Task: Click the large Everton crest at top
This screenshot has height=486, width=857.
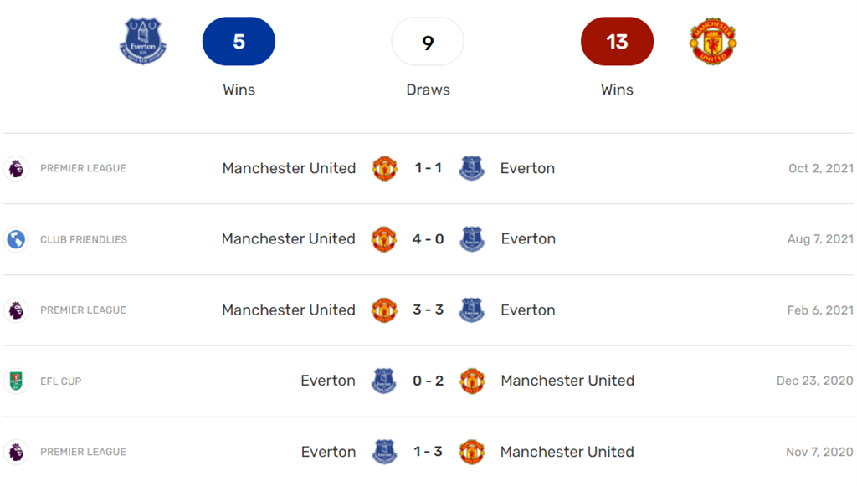Action: click(143, 42)
